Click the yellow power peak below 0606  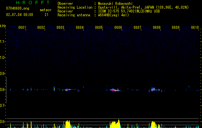[x=115, y=124]
